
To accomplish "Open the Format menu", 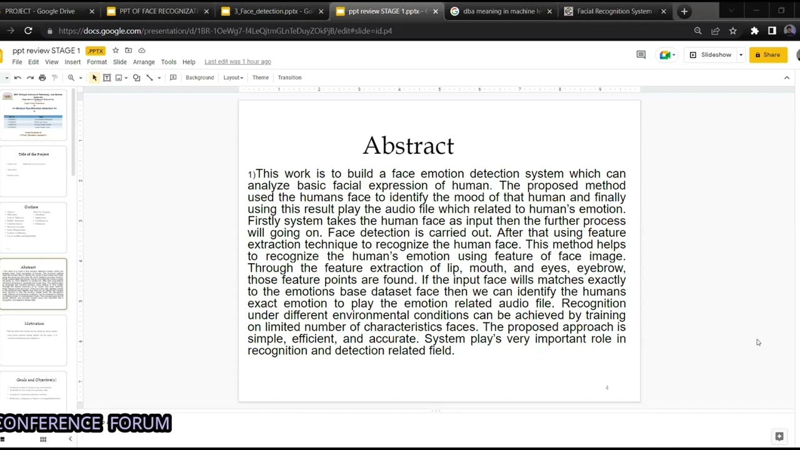I will tap(97, 62).
